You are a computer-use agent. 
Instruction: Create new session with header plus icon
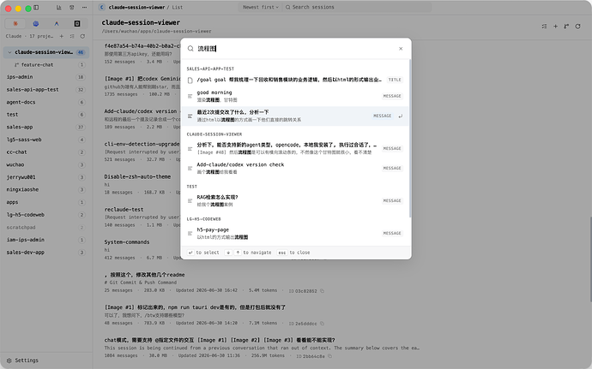[555, 27]
